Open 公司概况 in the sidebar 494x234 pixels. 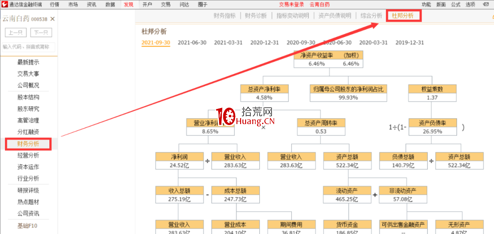tap(28, 86)
